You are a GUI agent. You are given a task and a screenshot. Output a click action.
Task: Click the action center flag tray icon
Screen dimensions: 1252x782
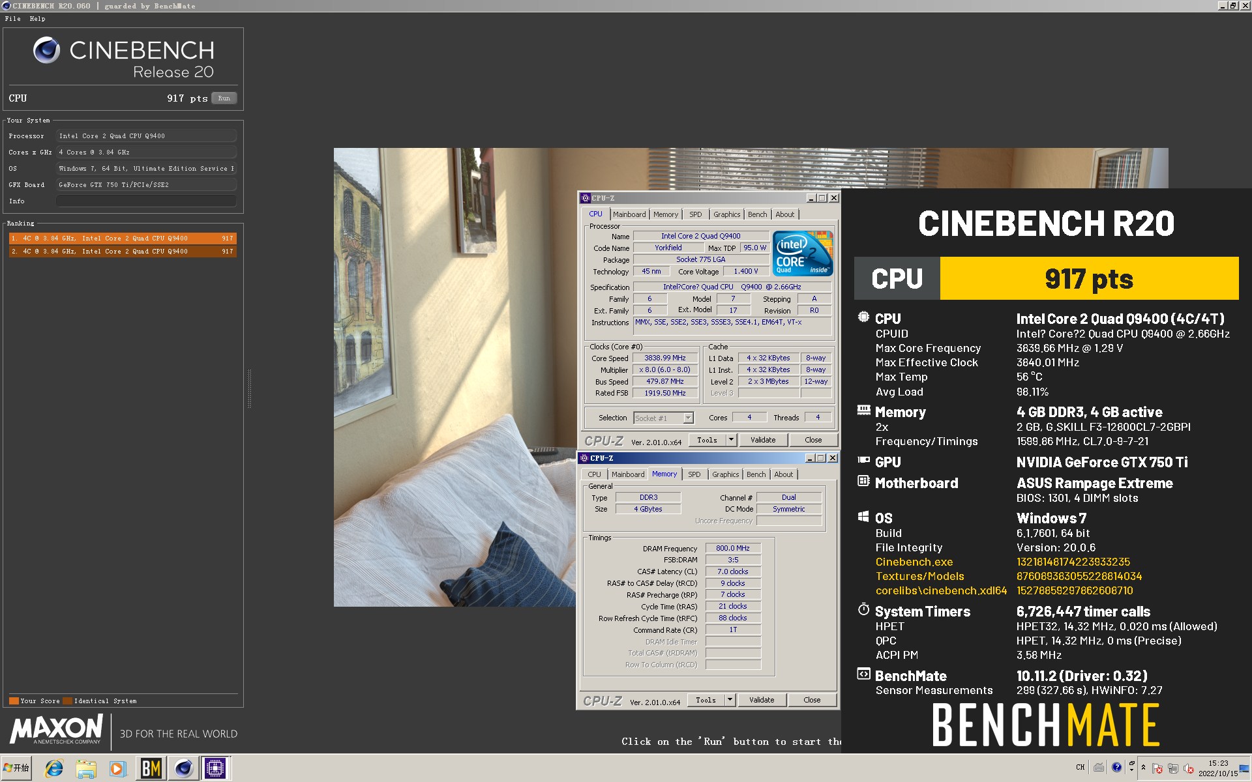pyautogui.click(x=1157, y=768)
